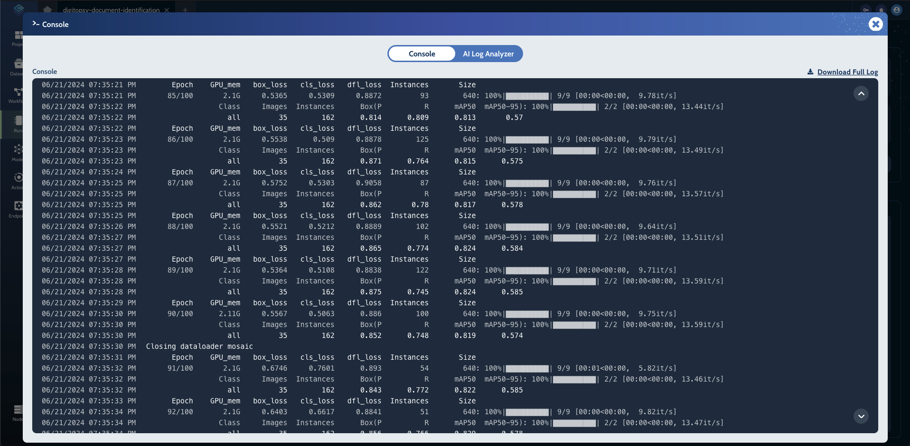
Task: Click the home icon in tab bar
Action: 47,9
